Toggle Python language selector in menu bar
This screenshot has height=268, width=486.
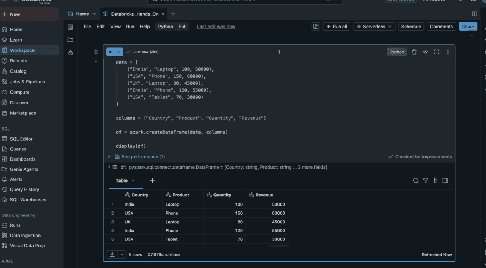166,27
